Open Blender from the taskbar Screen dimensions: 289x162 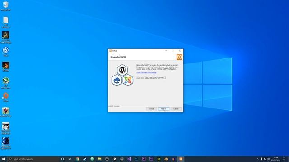166,159
